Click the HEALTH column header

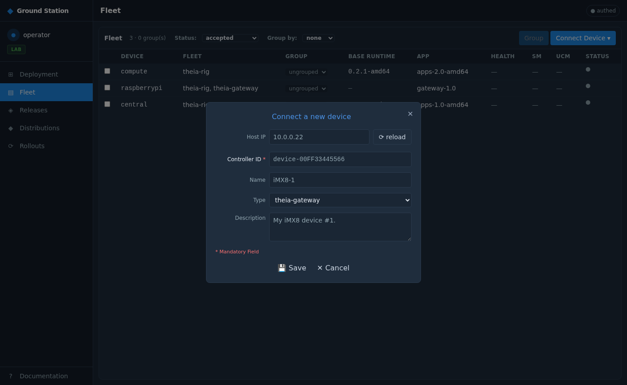503,56
